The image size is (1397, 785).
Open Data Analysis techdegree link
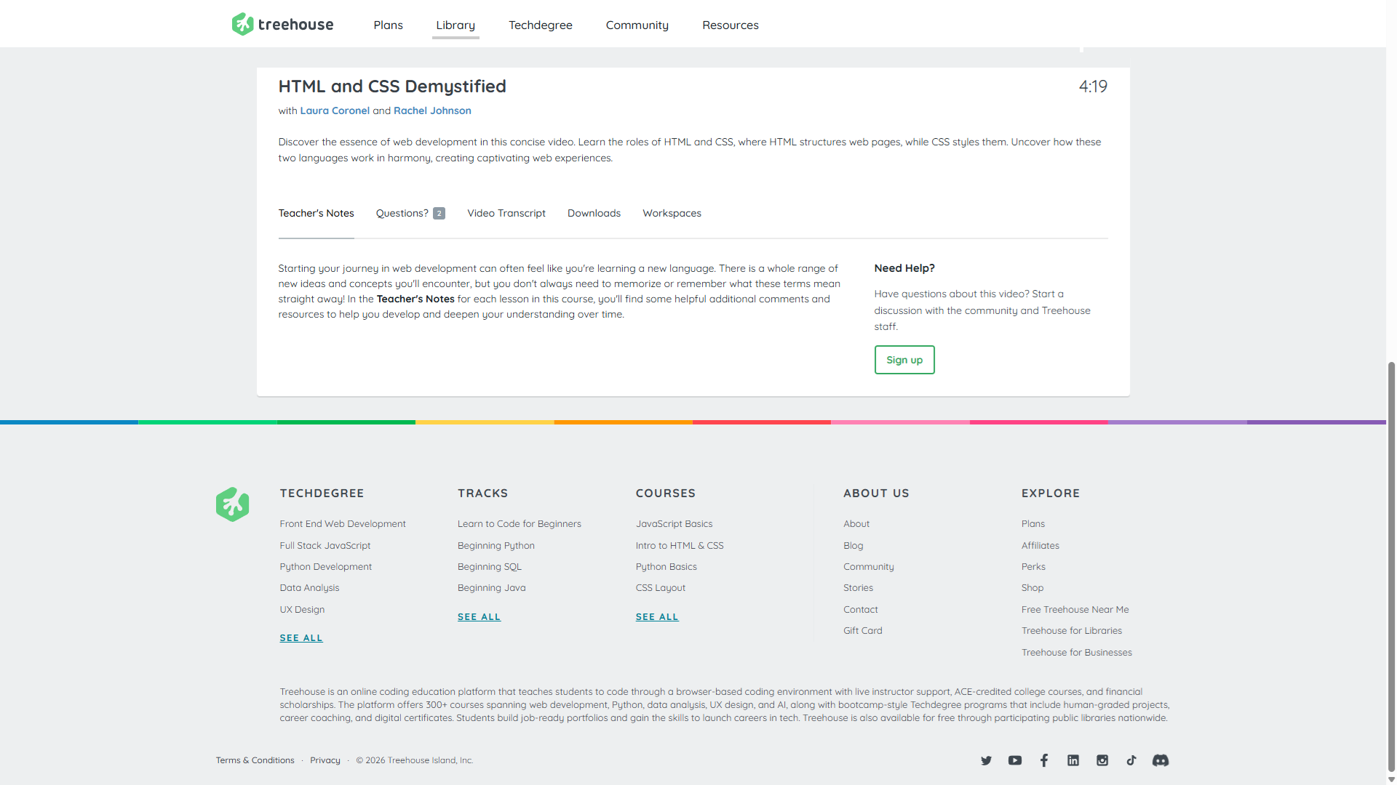(310, 587)
